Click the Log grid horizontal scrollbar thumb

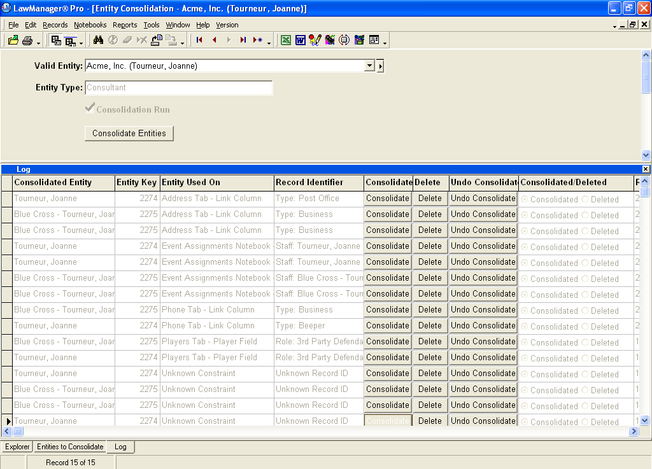[x=18, y=431]
